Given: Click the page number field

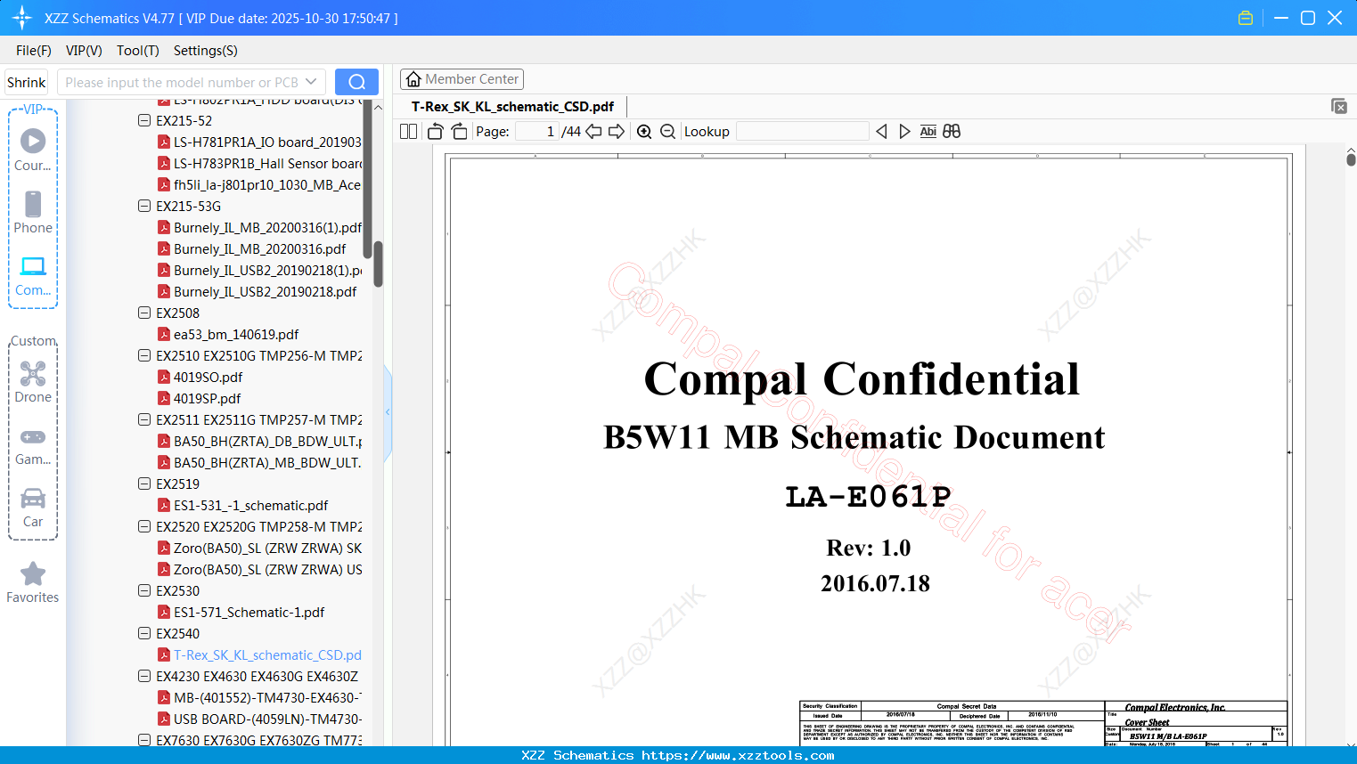Looking at the screenshot, I should (536, 132).
